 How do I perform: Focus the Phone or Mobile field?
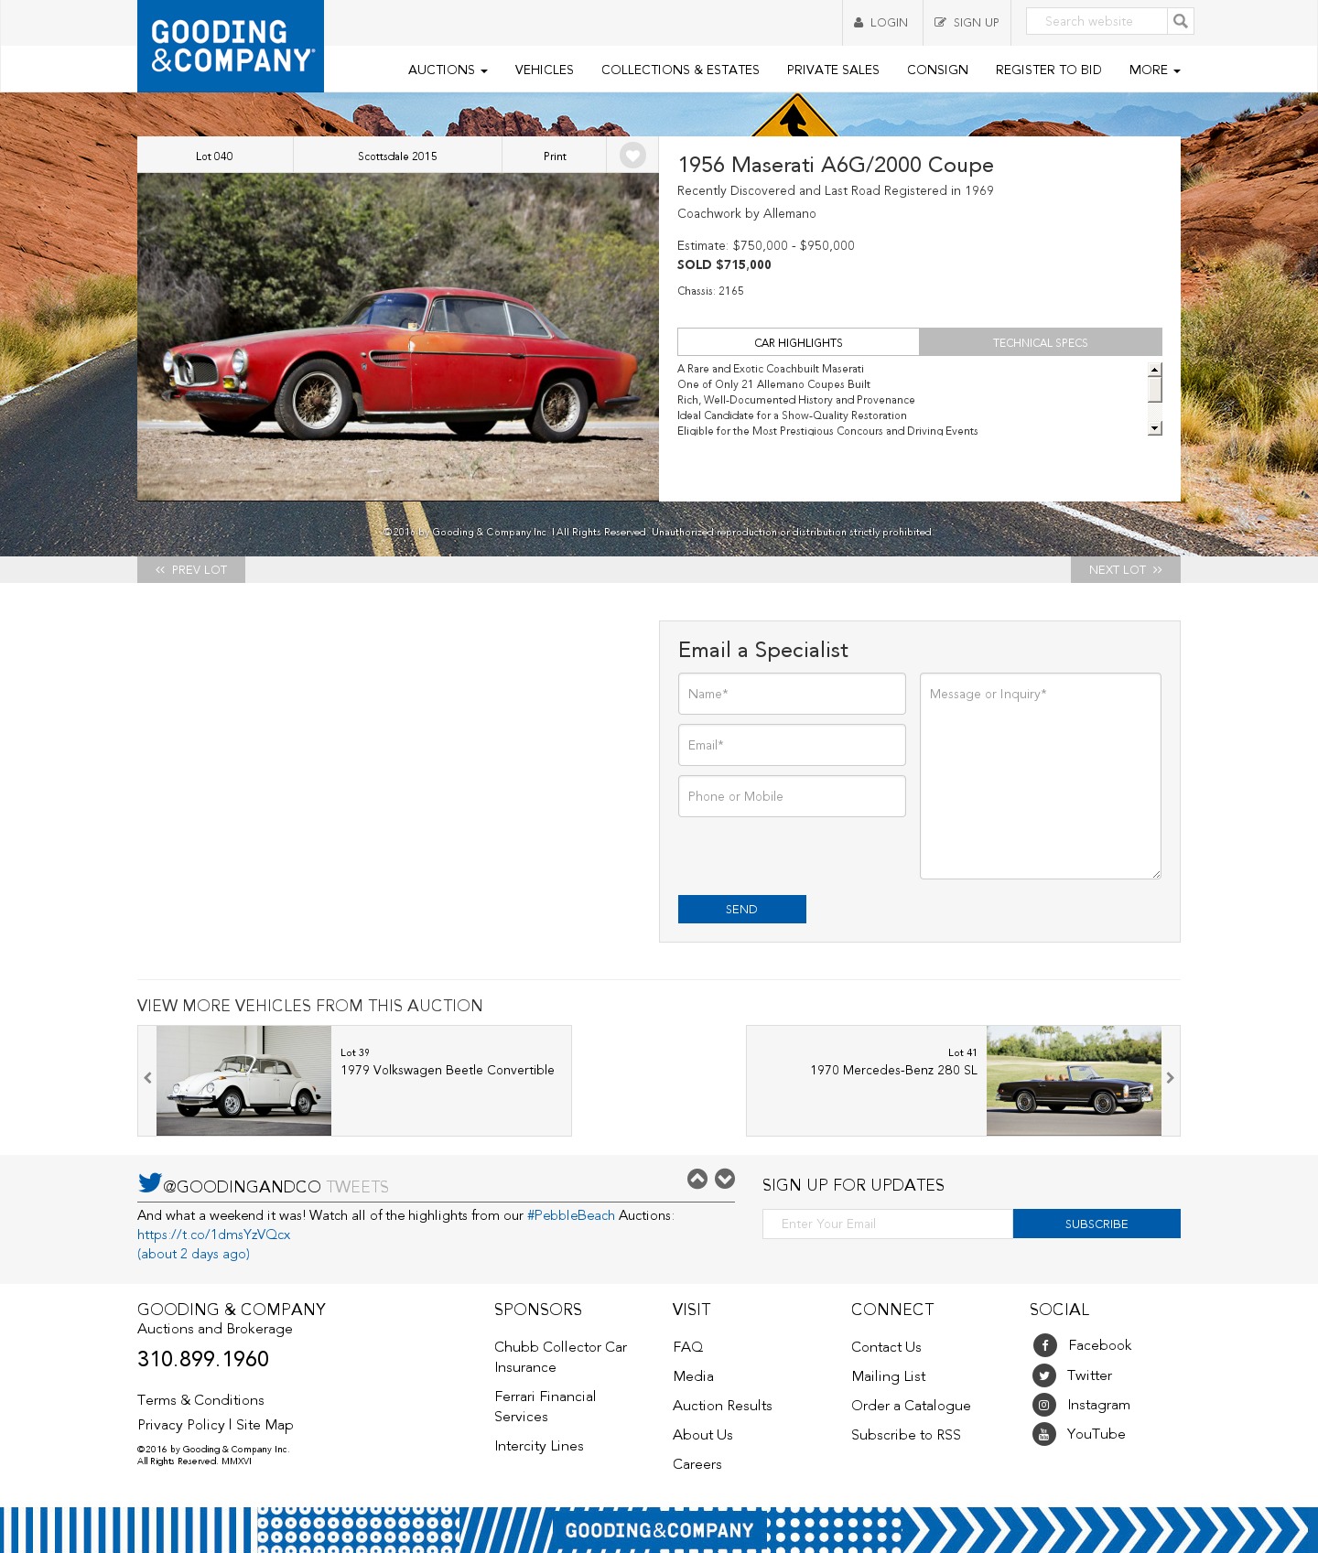792,796
